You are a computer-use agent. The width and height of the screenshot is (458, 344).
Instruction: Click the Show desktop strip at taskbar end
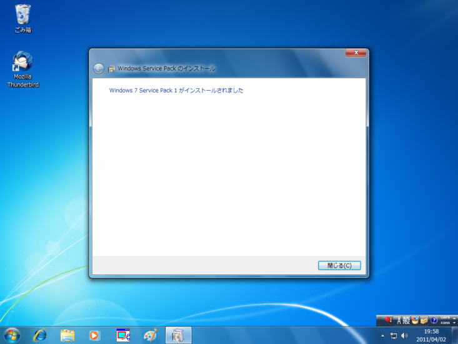[455, 335]
